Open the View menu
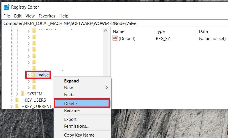This screenshot has width=228, height=138. coord(30,16)
